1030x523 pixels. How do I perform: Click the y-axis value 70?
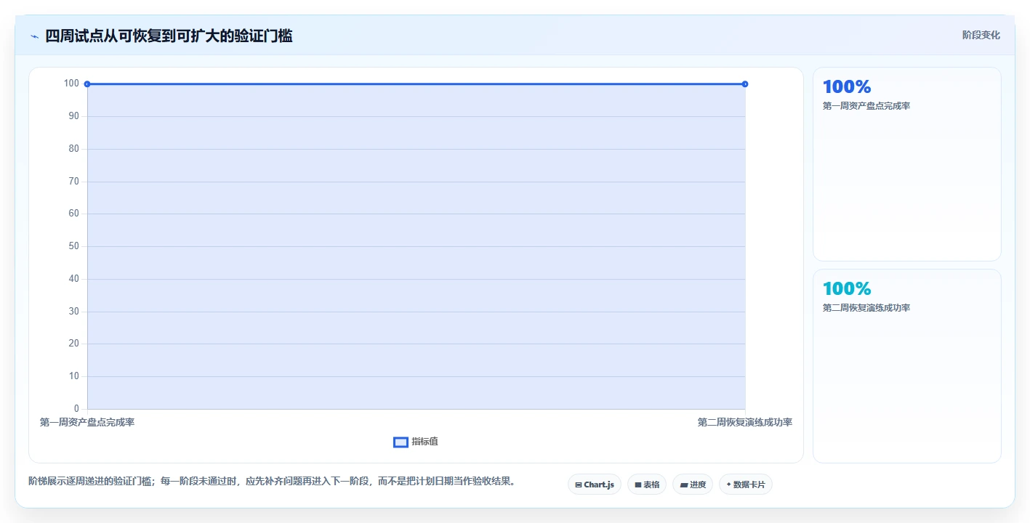tap(73, 181)
